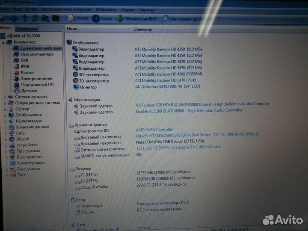Screen dimensions: 308x231
Task: Click the Бэкап backup toolbar button
Action: coord(102,19)
